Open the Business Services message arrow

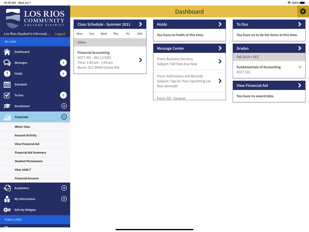(x=220, y=61)
